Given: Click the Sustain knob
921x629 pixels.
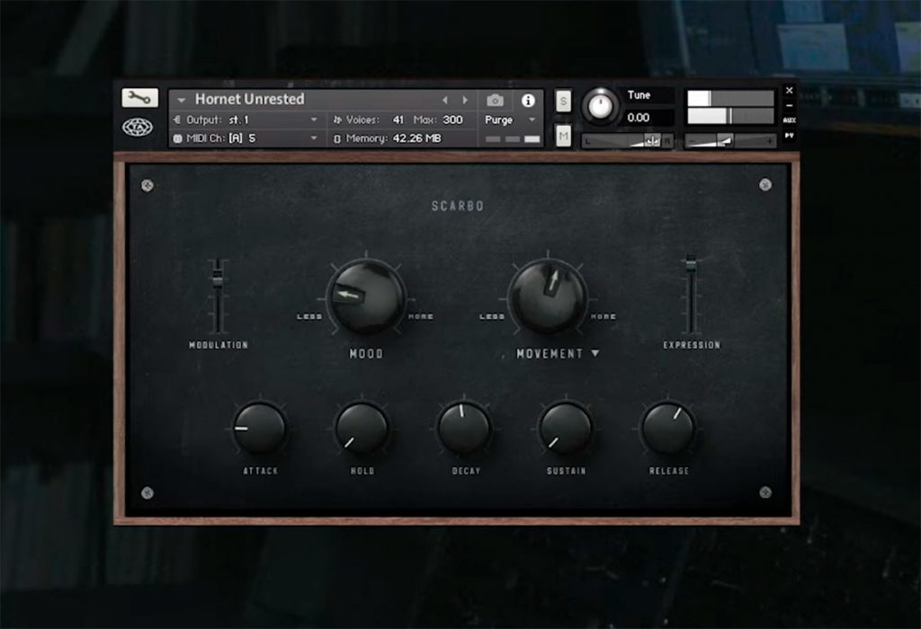Looking at the screenshot, I should [566, 428].
